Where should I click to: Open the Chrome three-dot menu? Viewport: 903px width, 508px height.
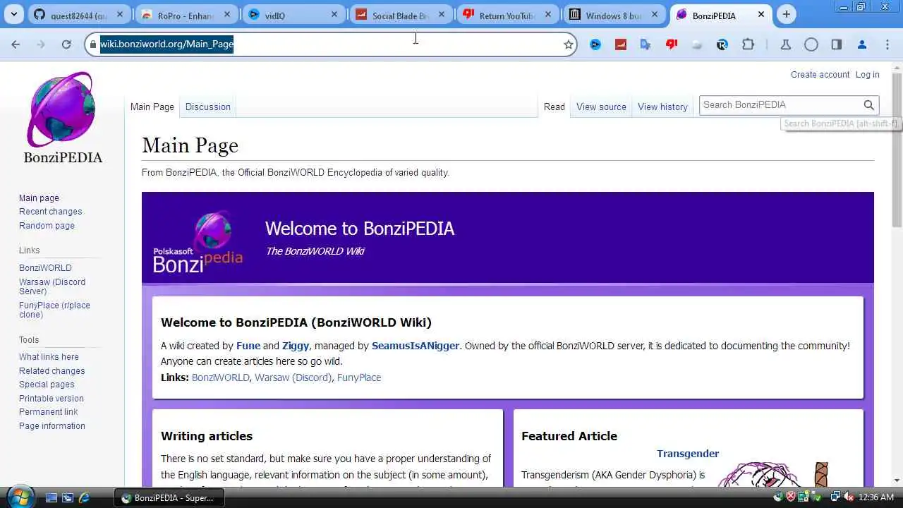click(x=887, y=44)
